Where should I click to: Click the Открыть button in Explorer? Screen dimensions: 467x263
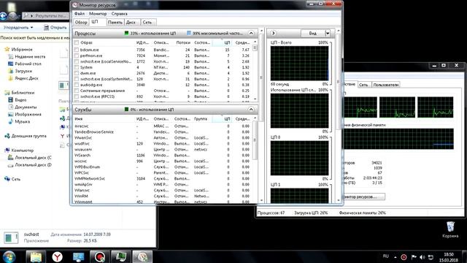point(55,28)
